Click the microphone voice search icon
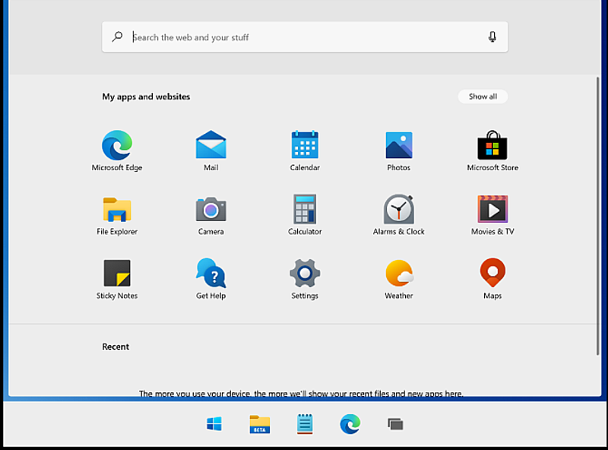Screen dimensions: 608x450 pos(492,36)
